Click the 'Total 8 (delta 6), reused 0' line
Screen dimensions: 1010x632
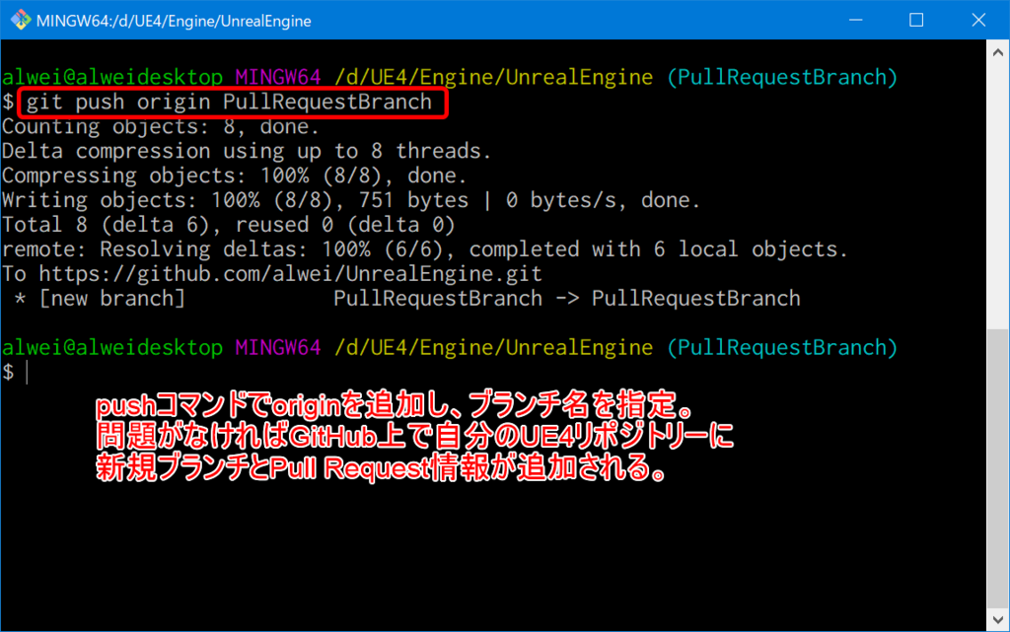pyautogui.click(x=229, y=225)
